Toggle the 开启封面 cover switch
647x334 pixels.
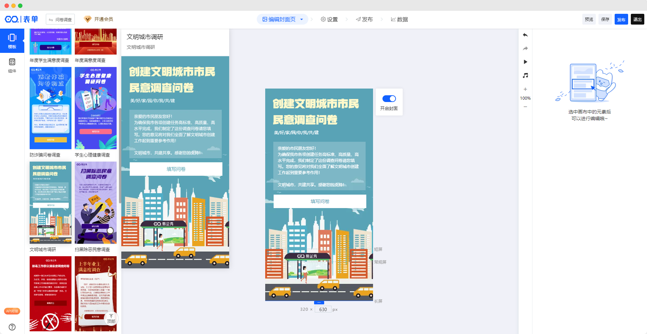click(x=389, y=99)
